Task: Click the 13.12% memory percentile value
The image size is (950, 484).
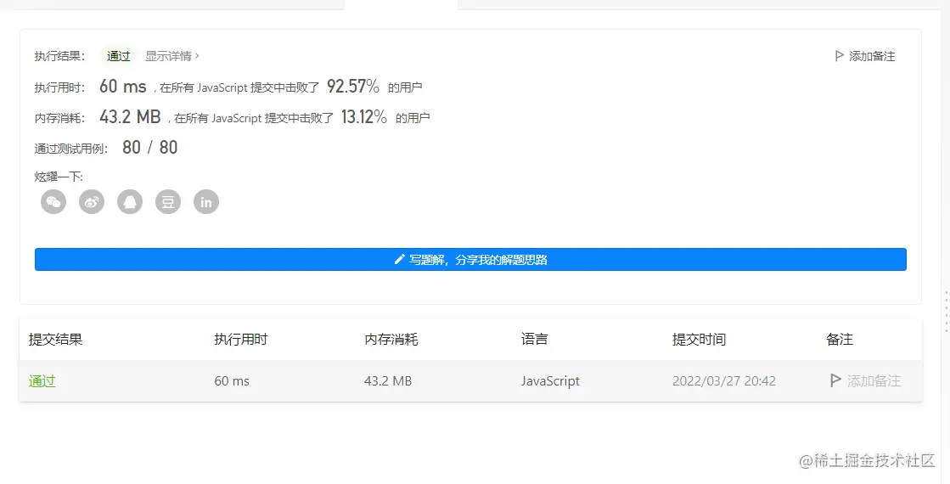Action: point(363,117)
